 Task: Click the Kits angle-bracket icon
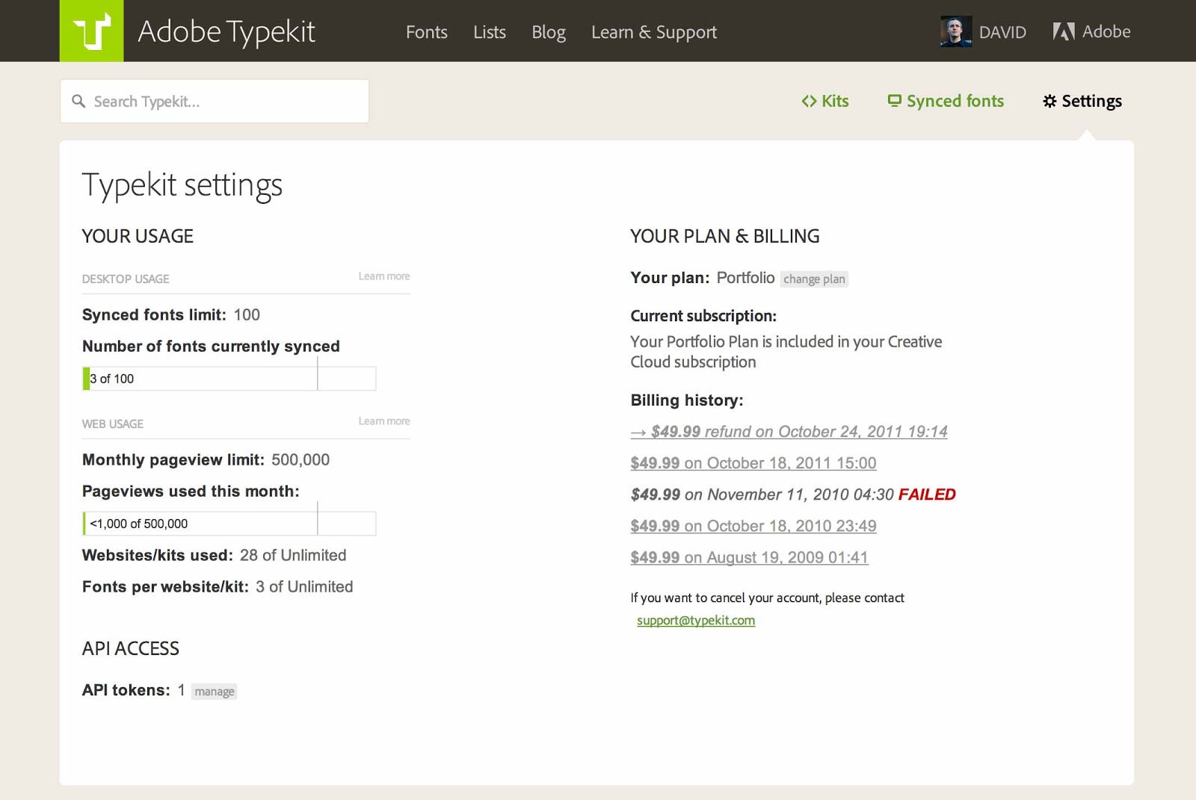[809, 101]
